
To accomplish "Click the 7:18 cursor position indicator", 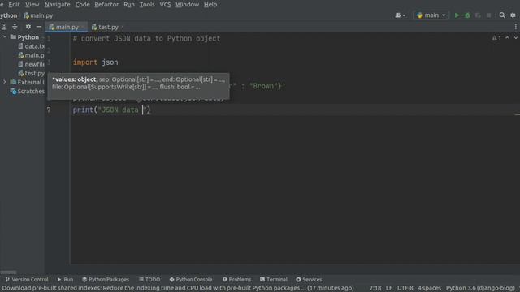I will (375, 288).
